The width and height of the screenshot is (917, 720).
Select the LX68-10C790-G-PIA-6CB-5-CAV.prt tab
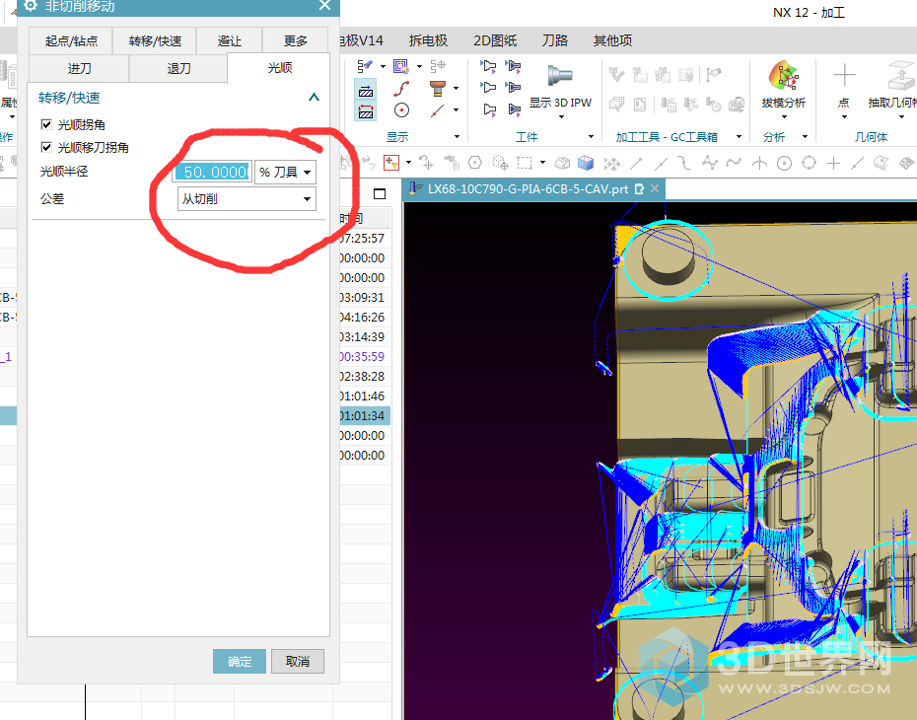[529, 189]
